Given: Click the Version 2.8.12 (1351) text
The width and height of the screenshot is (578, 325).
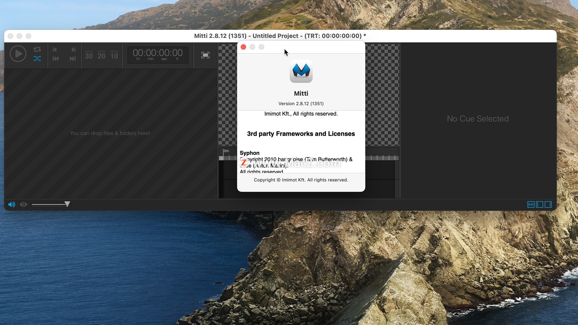Looking at the screenshot, I should pyautogui.click(x=301, y=104).
